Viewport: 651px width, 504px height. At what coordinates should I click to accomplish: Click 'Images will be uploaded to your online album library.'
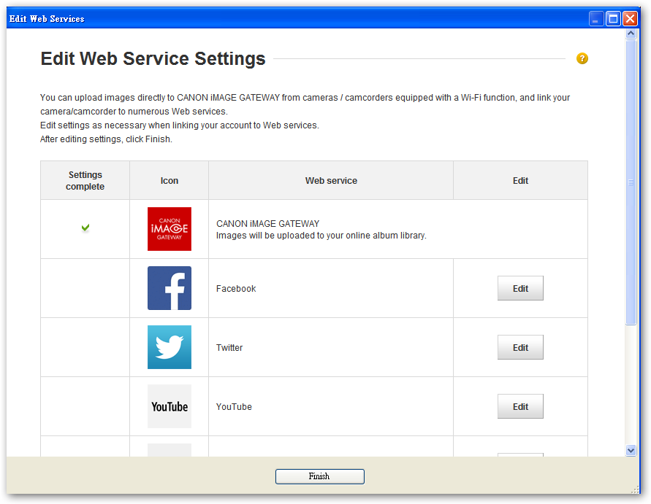coord(321,236)
